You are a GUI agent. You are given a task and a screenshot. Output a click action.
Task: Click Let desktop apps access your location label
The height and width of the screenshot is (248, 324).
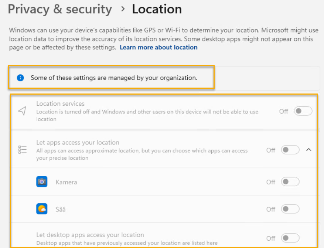coord(90,235)
